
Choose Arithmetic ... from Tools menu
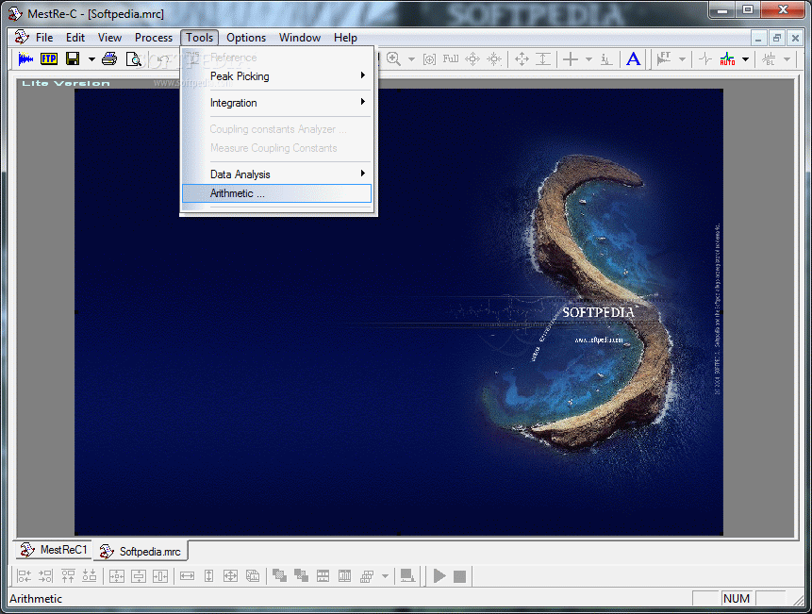[x=277, y=193]
